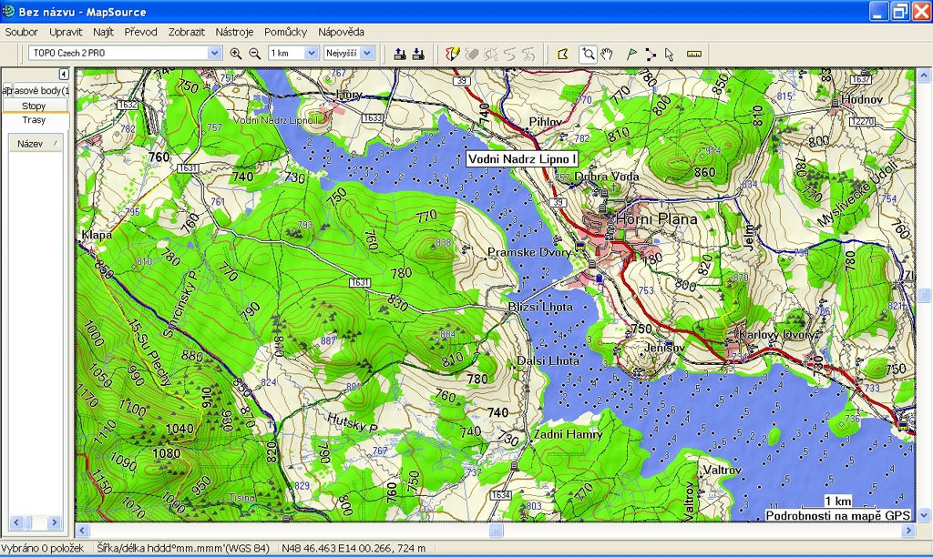This screenshot has height=557, width=933.
Task: Click left arrow of side panel scrollbar
Action: [x=16, y=522]
